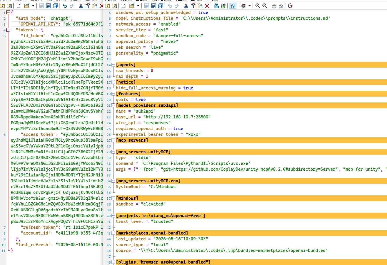This screenshot has width=387, height=265.
Task: Collapse the [model_providers.sub2api] section fold
Action: 113,105
